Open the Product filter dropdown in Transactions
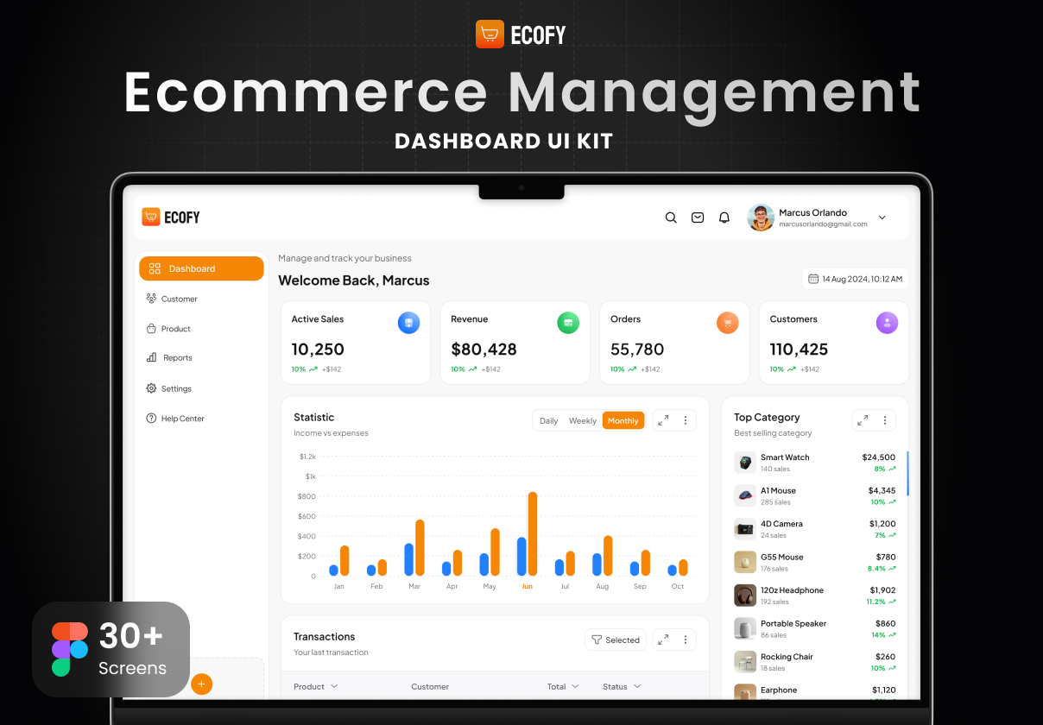The width and height of the screenshot is (1043, 725). pyautogui.click(x=315, y=686)
